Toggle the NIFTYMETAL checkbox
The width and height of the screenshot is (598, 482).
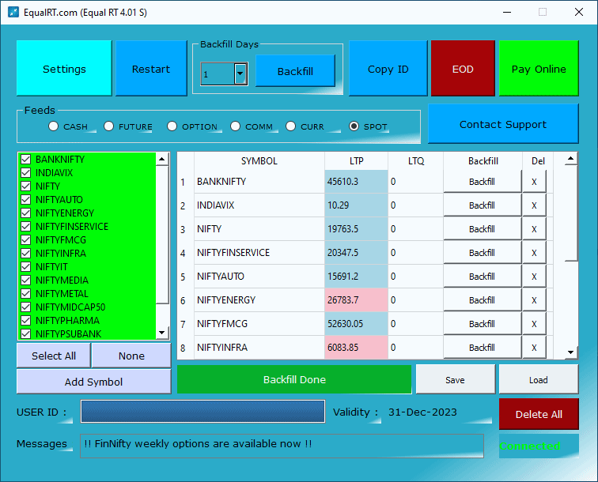(x=26, y=293)
